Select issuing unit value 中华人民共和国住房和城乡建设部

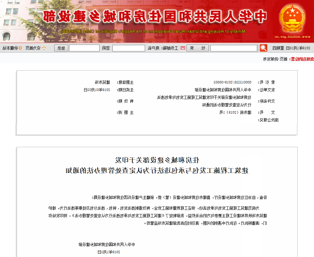223,90
